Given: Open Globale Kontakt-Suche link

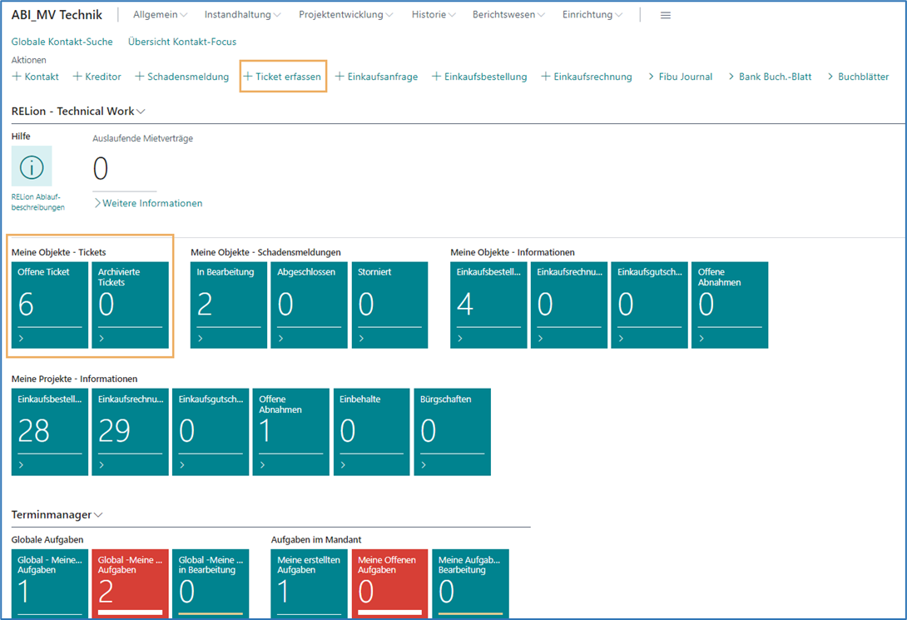Looking at the screenshot, I should (62, 42).
